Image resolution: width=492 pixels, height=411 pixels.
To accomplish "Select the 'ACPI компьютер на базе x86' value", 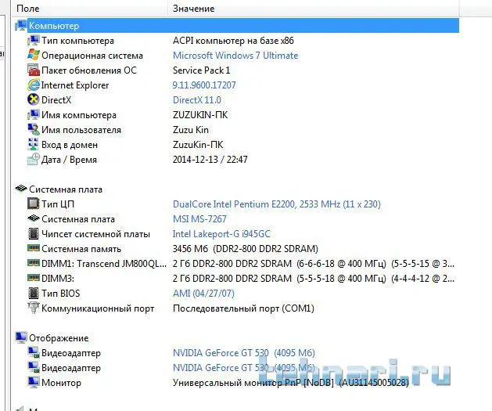I will [233, 41].
